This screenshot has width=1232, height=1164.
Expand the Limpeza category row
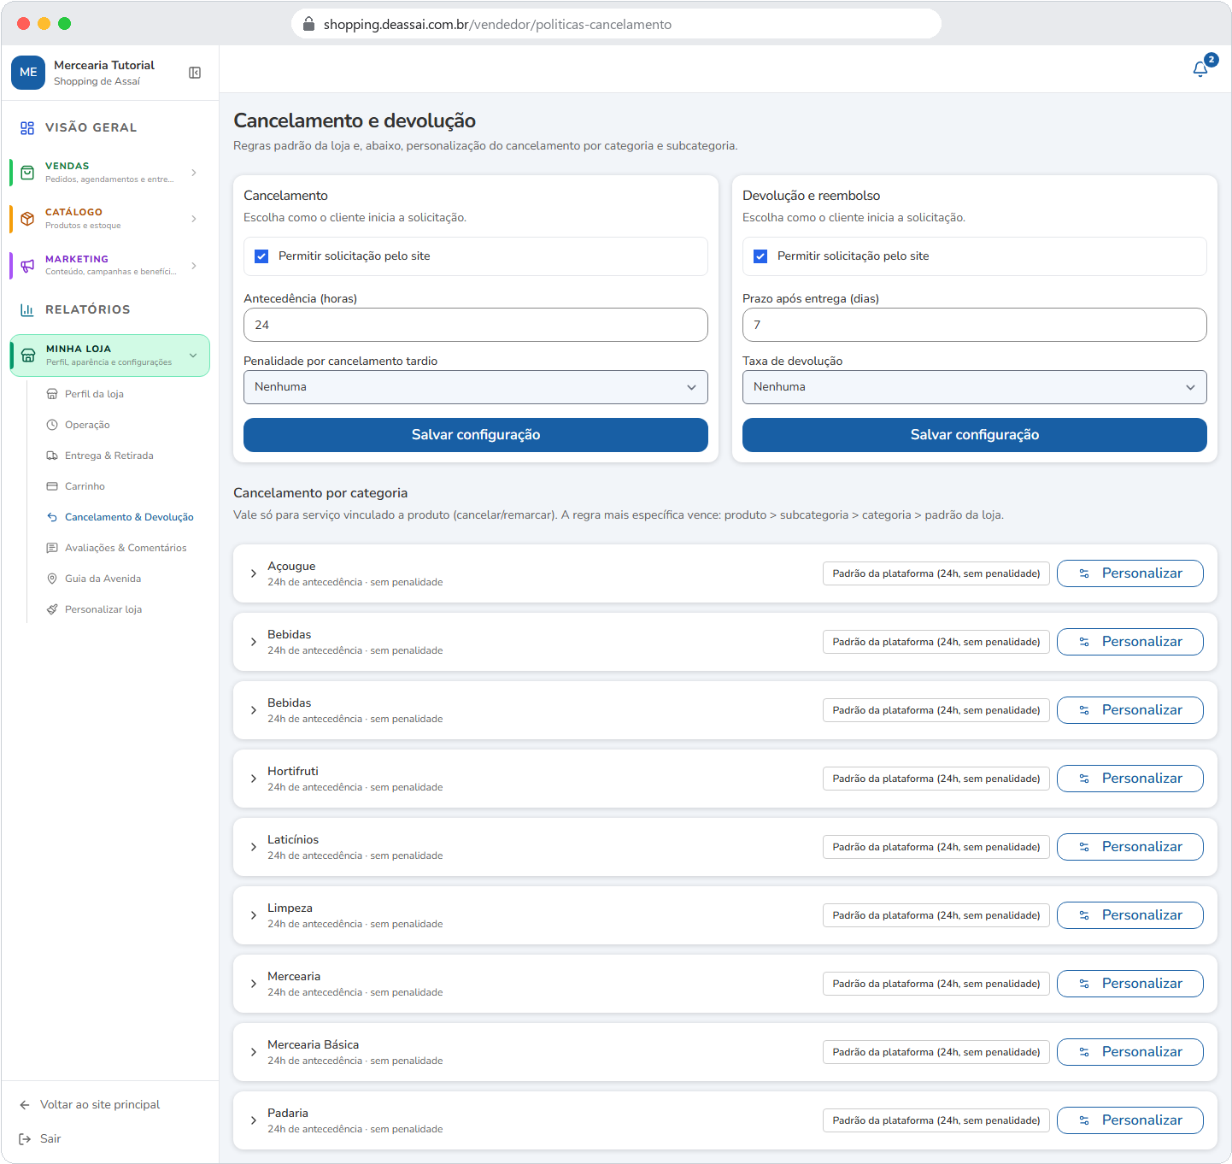point(254,915)
